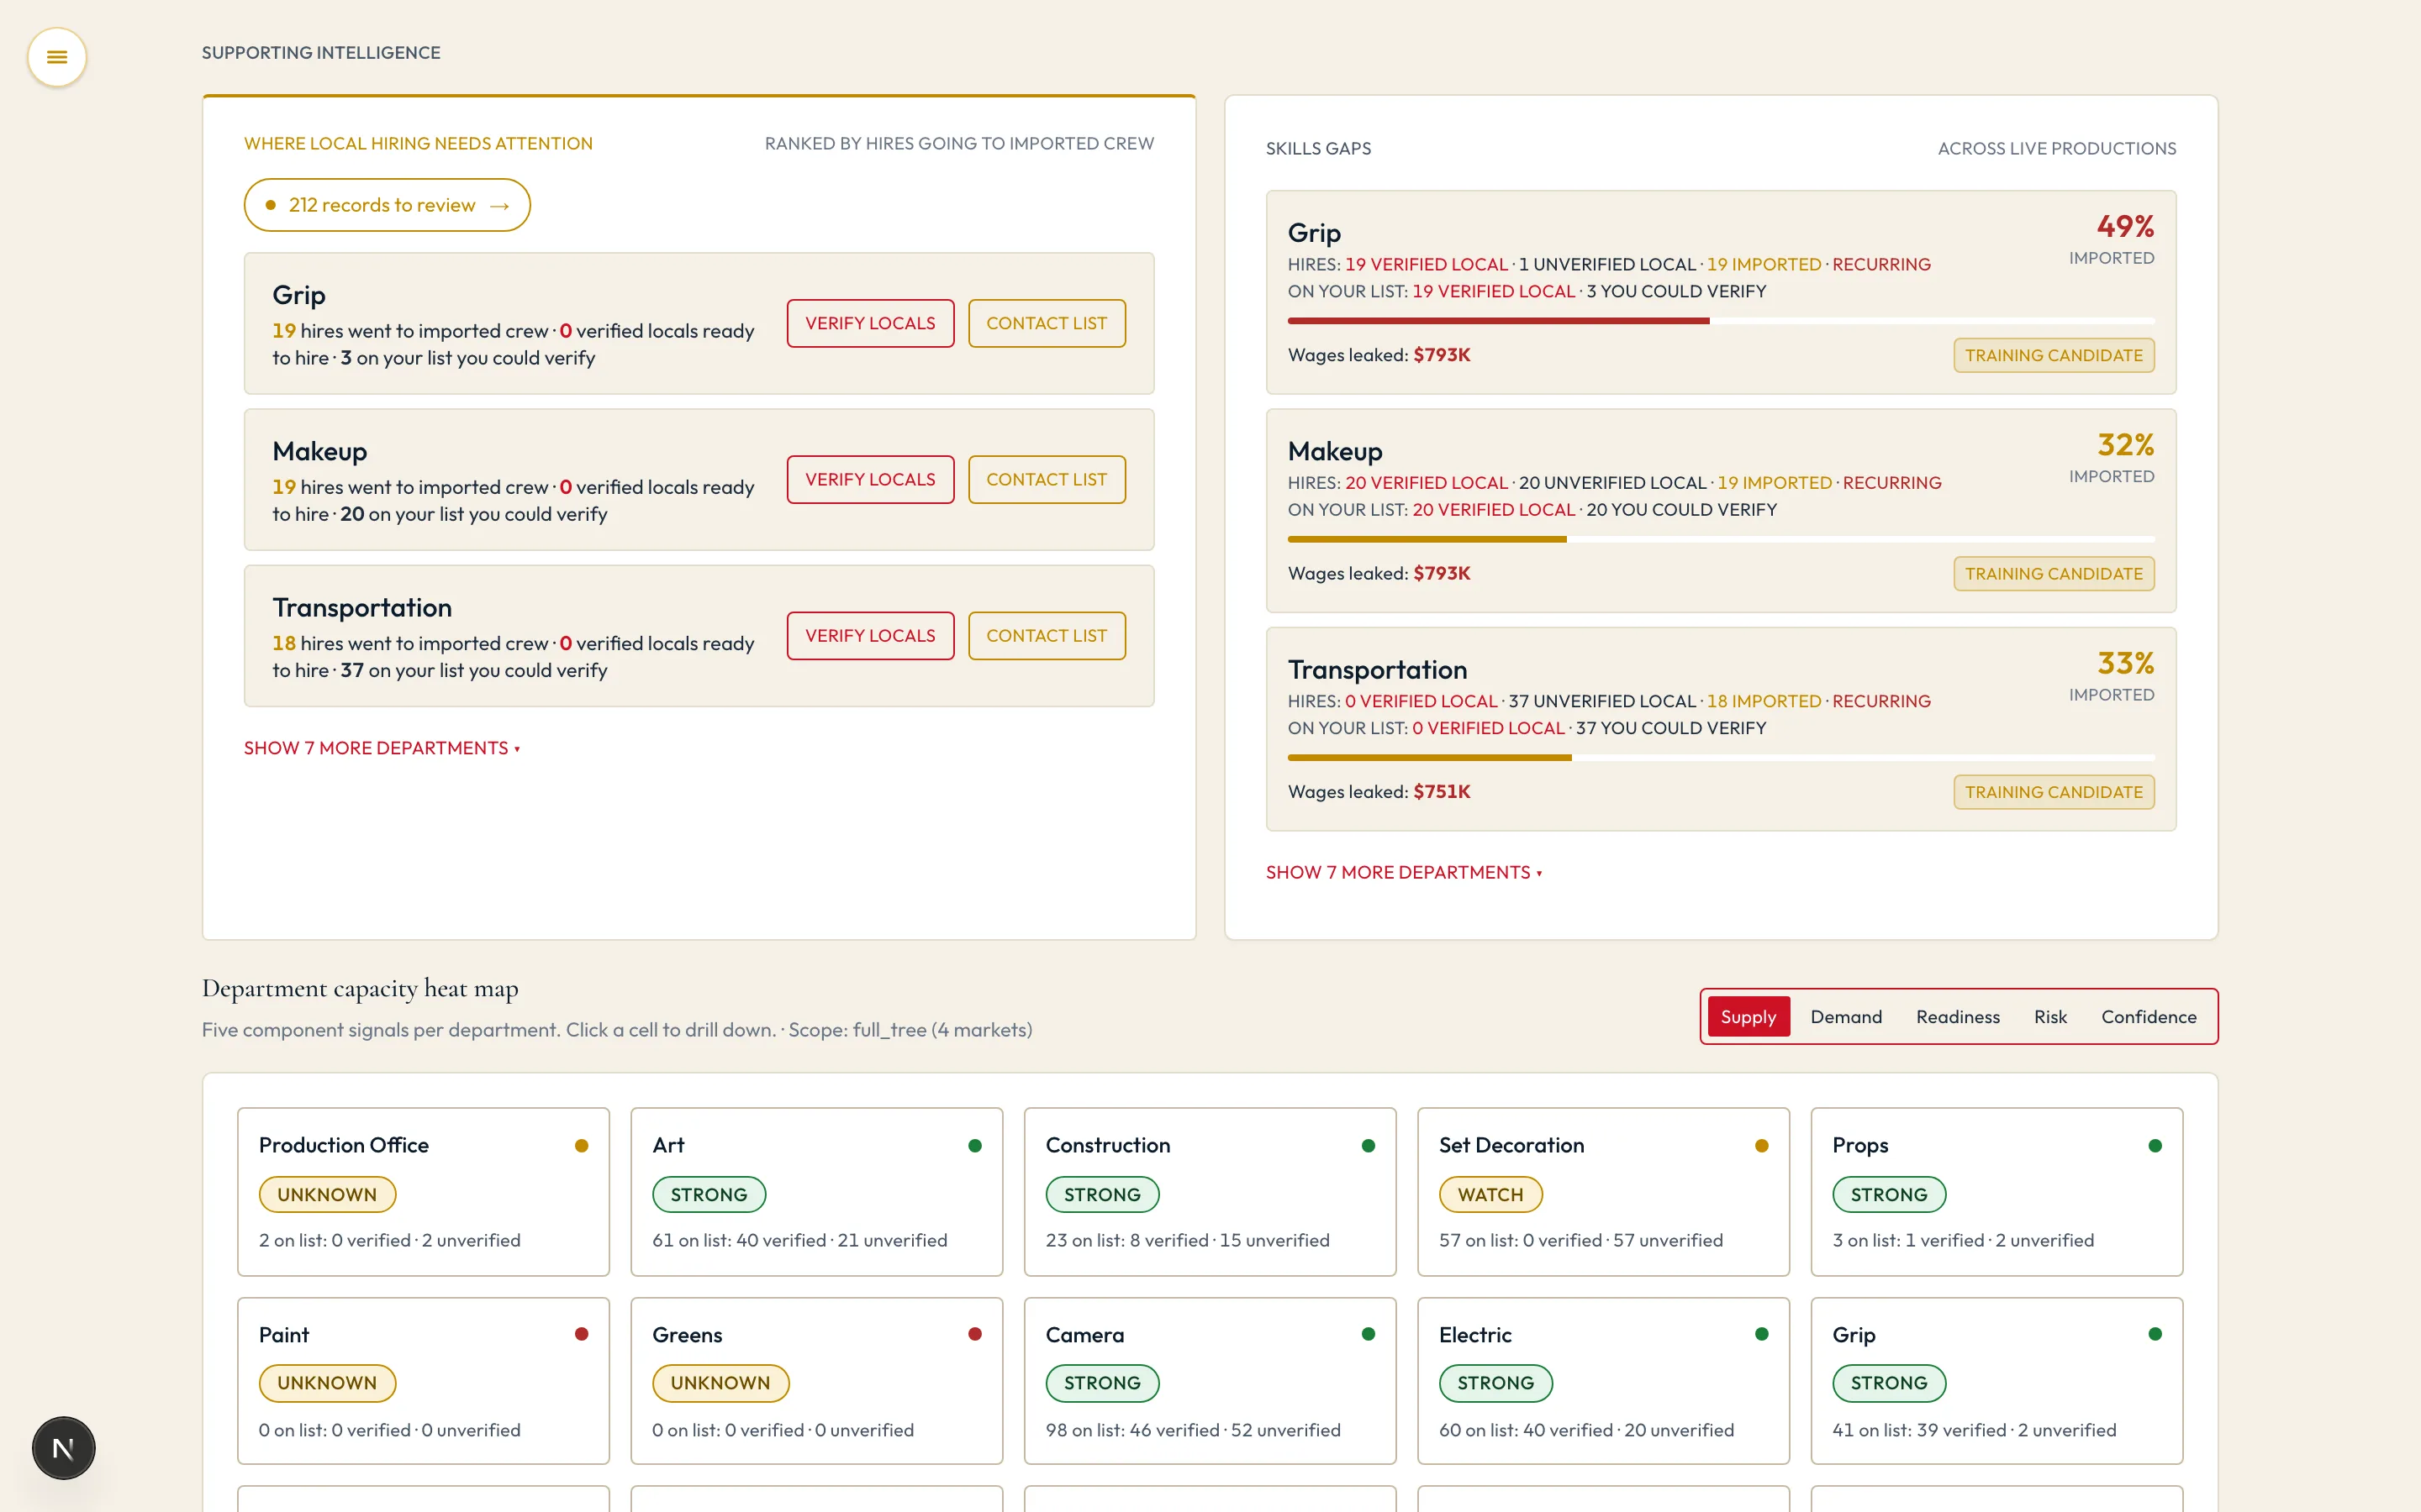
Task: Click the Next.js dev tools N icon
Action: click(x=63, y=1447)
